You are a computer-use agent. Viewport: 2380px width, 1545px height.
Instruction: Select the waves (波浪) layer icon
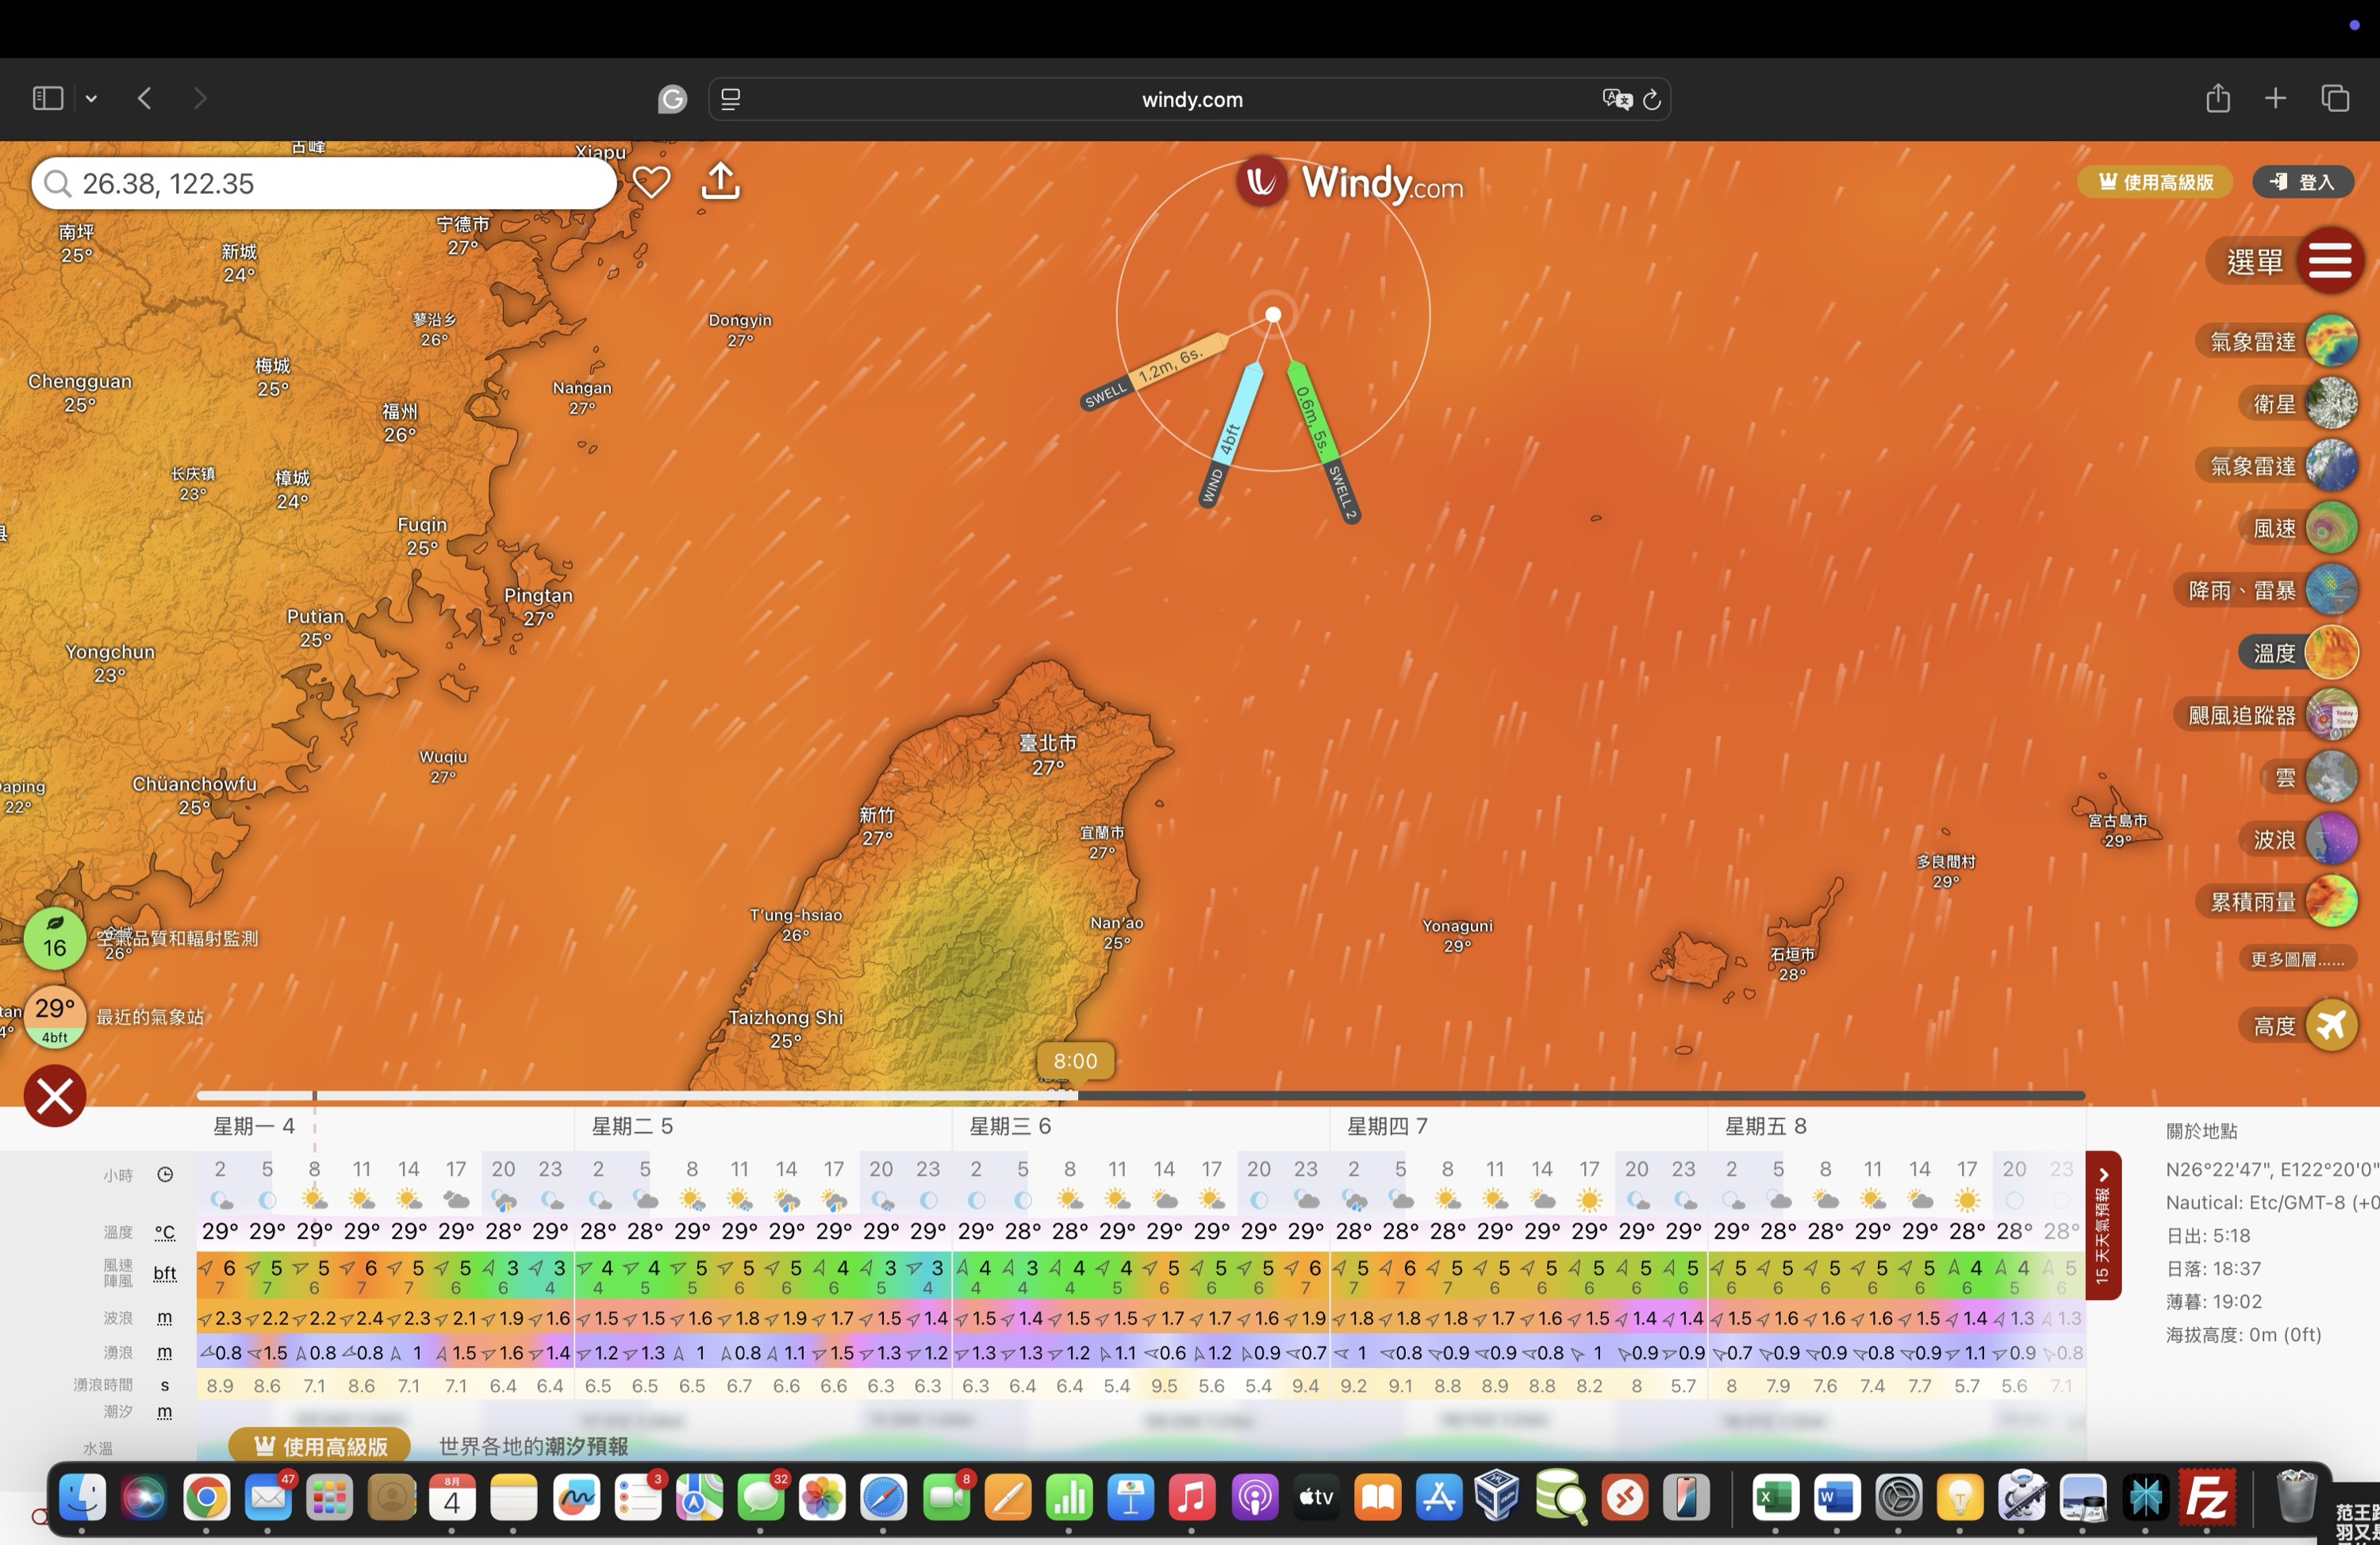coord(2331,839)
